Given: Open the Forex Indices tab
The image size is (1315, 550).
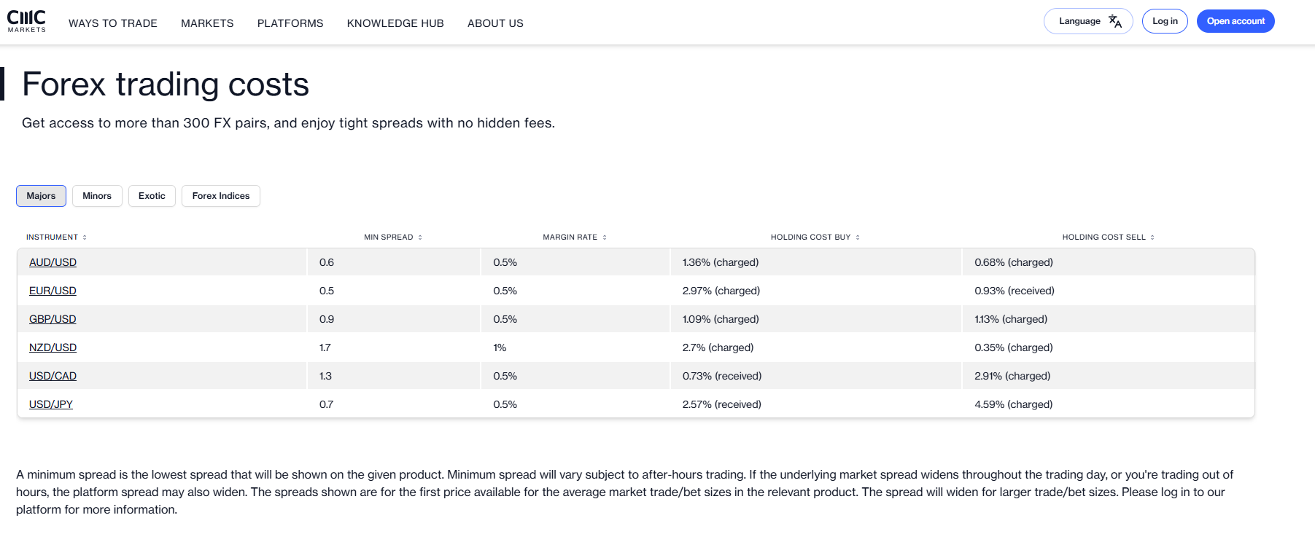Looking at the screenshot, I should (x=220, y=196).
